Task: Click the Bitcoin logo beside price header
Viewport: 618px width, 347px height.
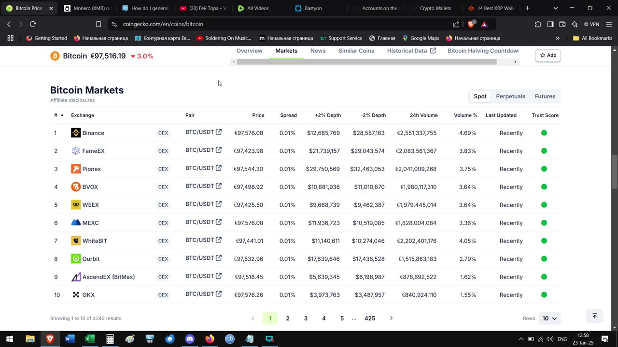Action: (x=55, y=56)
